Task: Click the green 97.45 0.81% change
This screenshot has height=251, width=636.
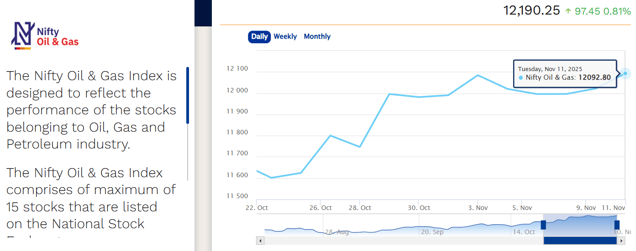Action: tap(603, 11)
